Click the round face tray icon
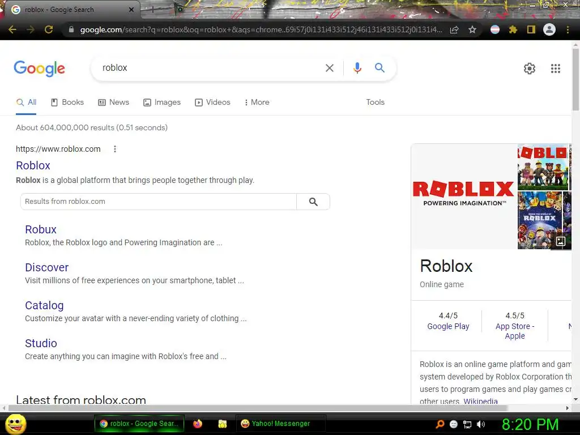This screenshot has height=435, width=580. pos(454,424)
